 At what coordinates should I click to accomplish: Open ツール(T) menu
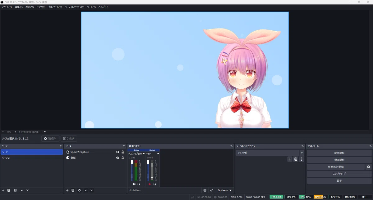(x=91, y=7)
